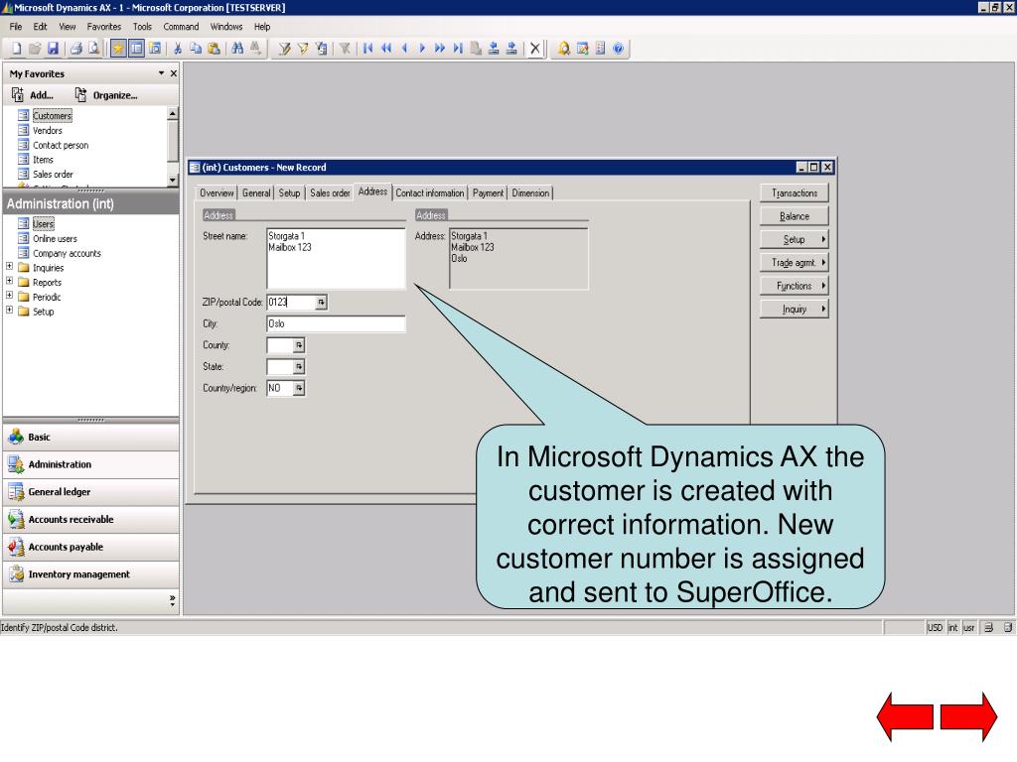
Task: Open the General ledger module
Action: coord(90,492)
